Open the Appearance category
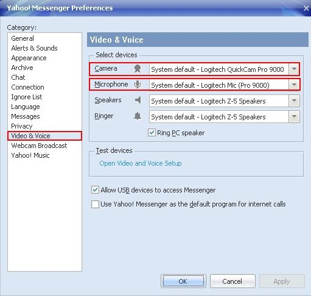 [x=29, y=58]
